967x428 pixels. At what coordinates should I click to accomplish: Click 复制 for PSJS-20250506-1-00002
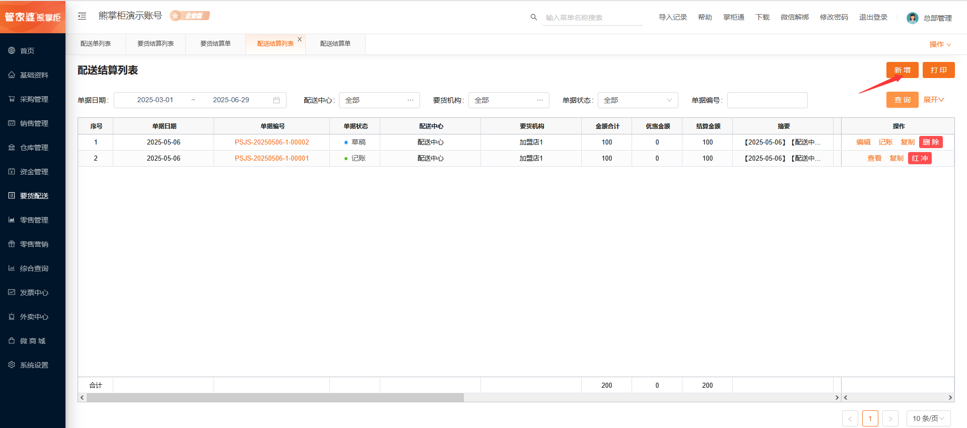(908, 142)
